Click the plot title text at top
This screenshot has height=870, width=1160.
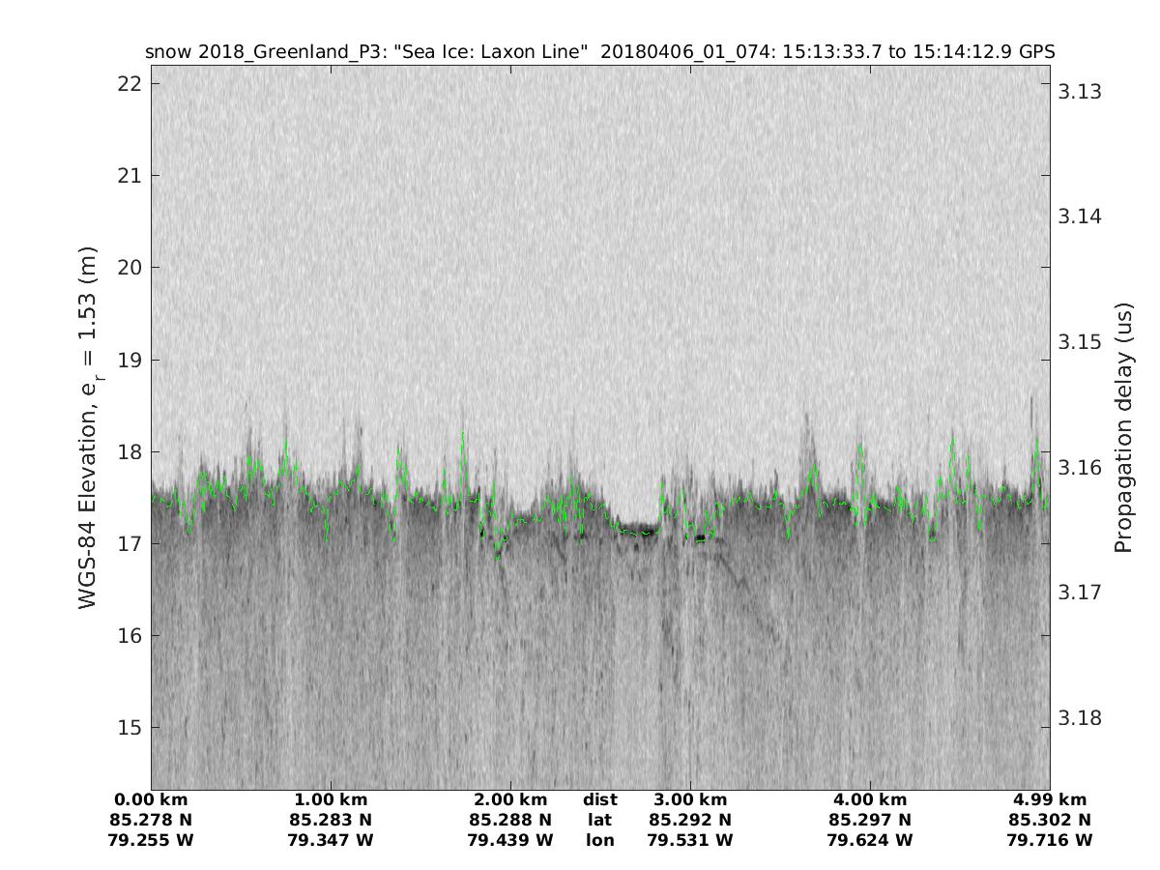tap(599, 52)
